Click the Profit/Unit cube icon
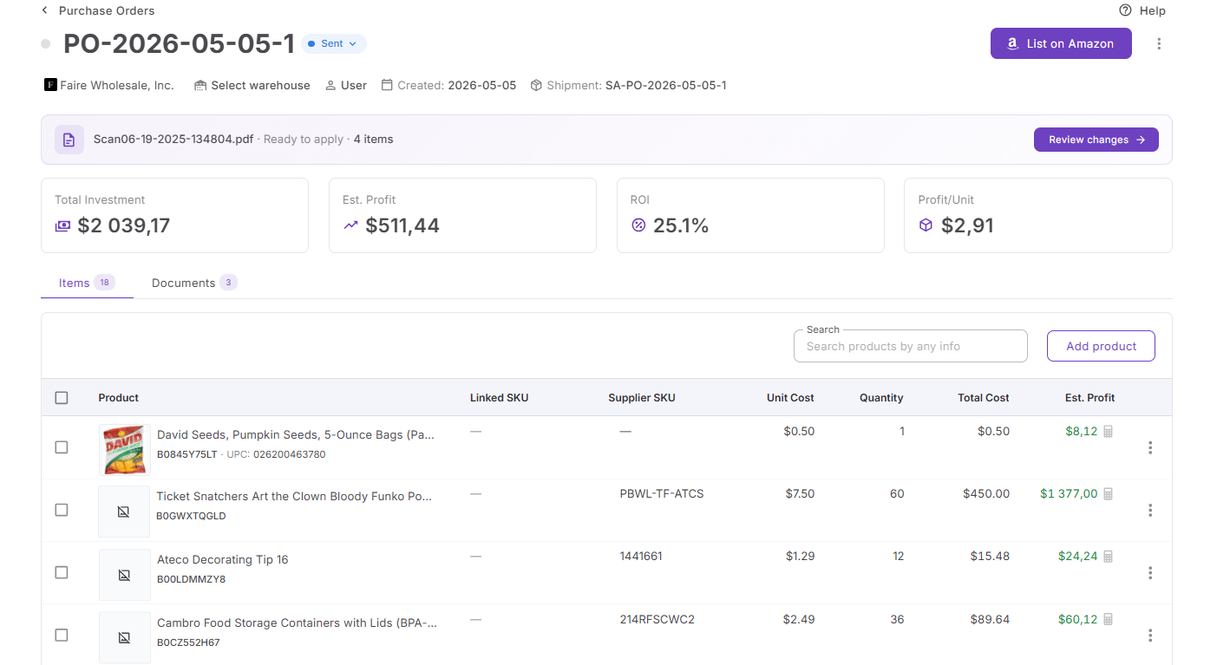The width and height of the screenshot is (1230, 665). pyautogui.click(x=926, y=225)
